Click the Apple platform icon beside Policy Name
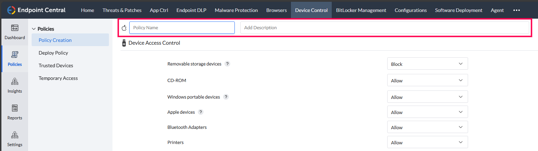The width and height of the screenshot is (538, 151). coord(124,28)
